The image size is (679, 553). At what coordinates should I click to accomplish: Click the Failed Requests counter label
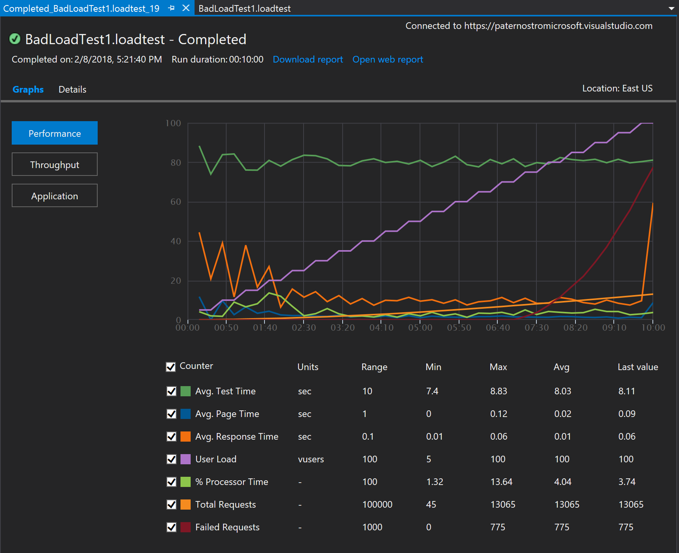227,527
